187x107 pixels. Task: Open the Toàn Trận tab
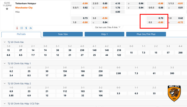click(63, 34)
